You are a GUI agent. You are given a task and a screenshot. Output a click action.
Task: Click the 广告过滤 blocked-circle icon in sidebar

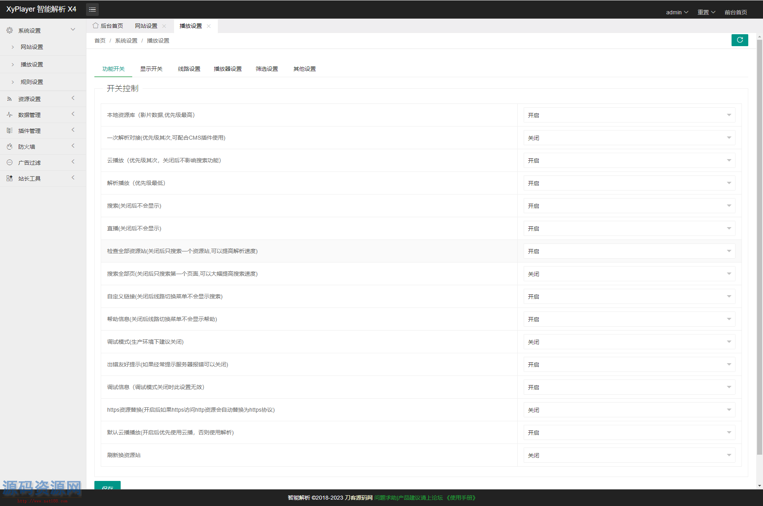click(x=10, y=162)
